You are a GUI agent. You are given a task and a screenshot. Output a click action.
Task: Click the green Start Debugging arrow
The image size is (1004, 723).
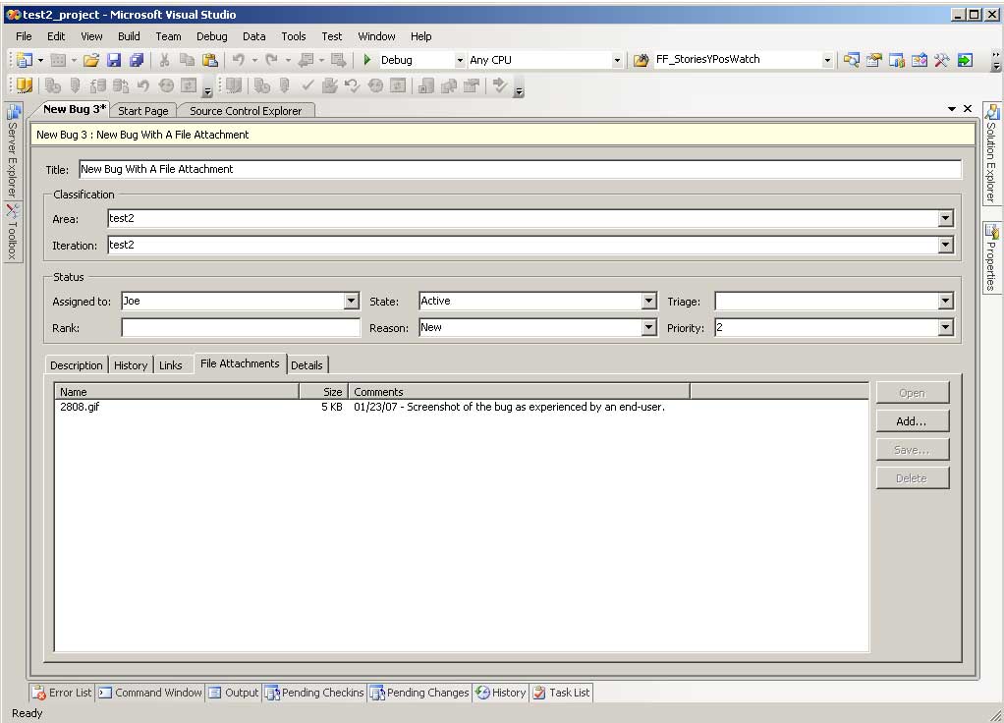click(x=366, y=60)
